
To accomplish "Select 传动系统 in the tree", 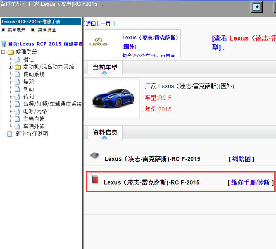I will pos(34,74).
